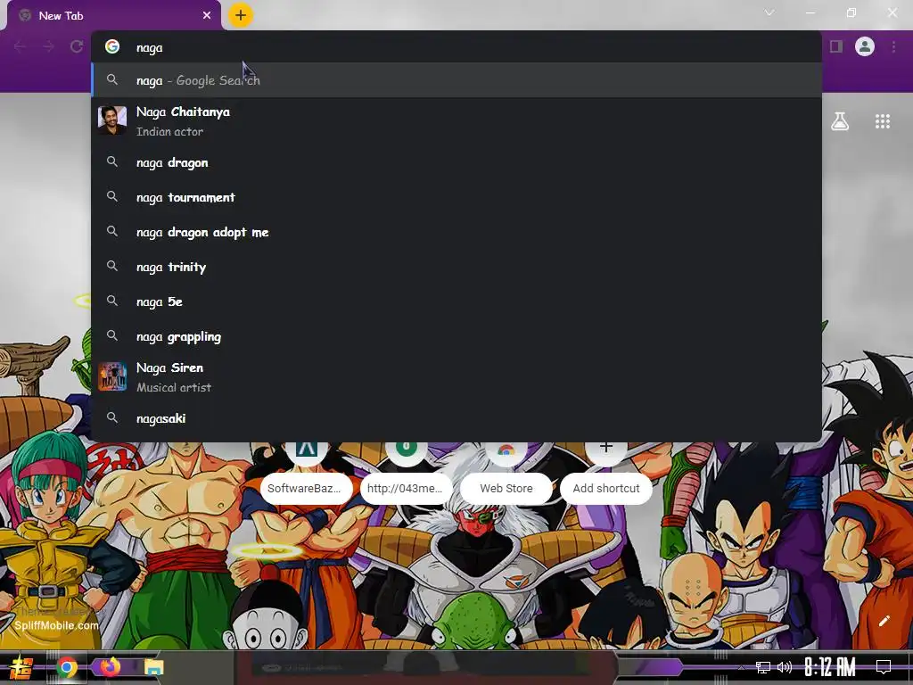
Task: Choose the naga tournament suggestion
Action: click(456, 197)
